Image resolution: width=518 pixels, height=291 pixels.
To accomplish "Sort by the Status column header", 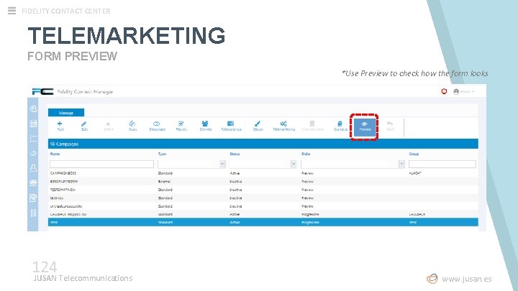I will click(x=235, y=154).
